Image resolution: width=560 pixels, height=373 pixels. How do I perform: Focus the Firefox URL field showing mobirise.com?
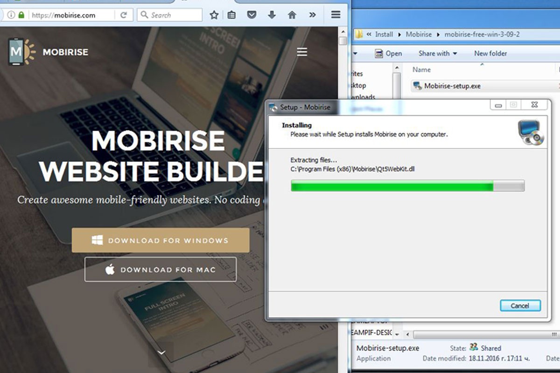pyautogui.click(x=73, y=15)
